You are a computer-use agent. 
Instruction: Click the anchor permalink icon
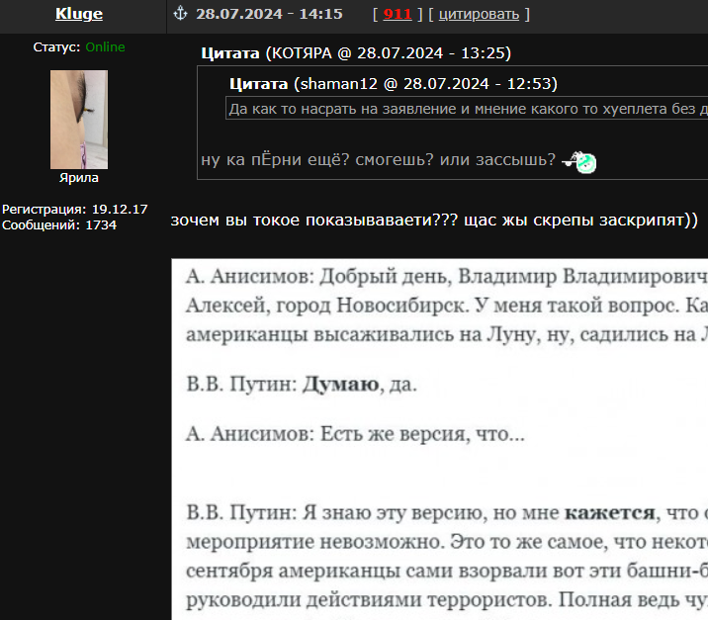pyautogui.click(x=180, y=14)
